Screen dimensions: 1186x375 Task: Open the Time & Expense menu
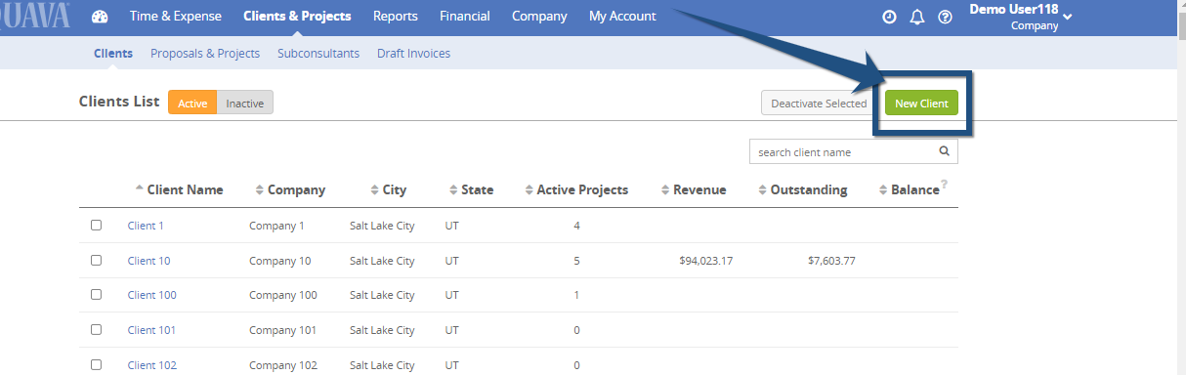coord(175,17)
